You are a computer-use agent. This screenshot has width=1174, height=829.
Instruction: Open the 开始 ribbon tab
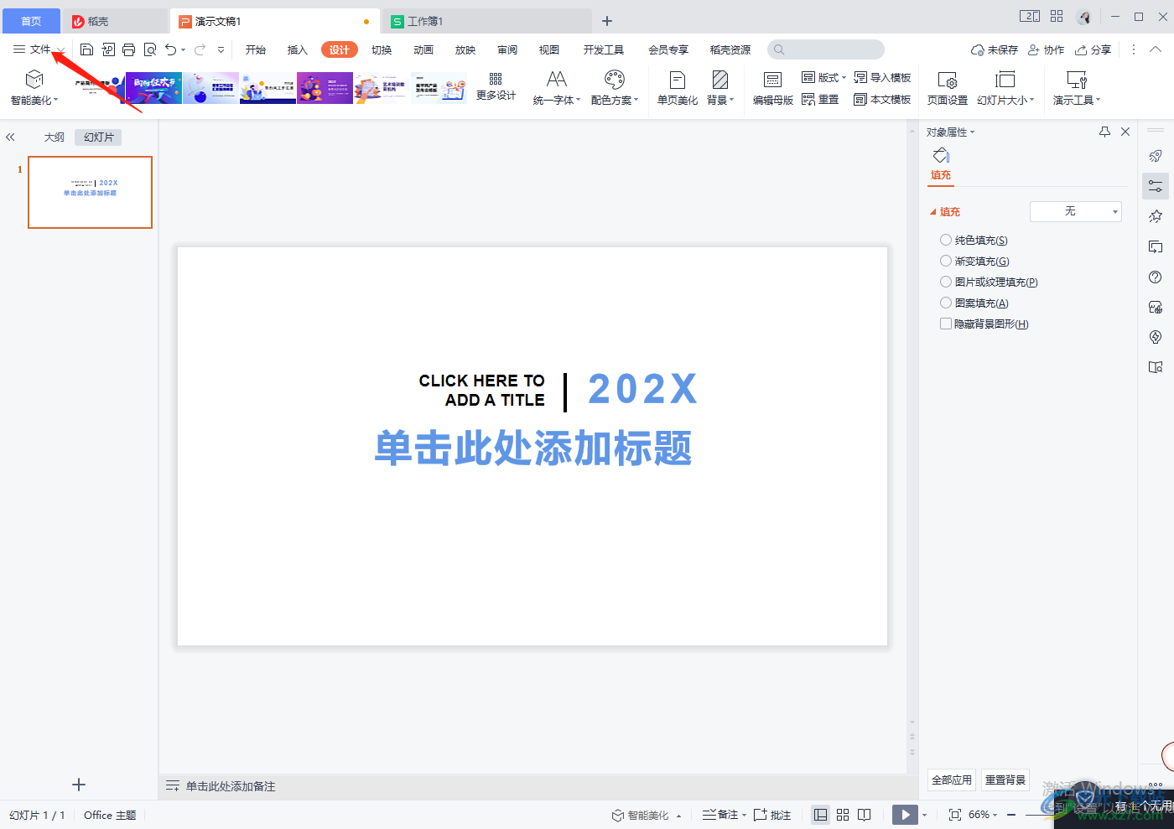(x=256, y=50)
